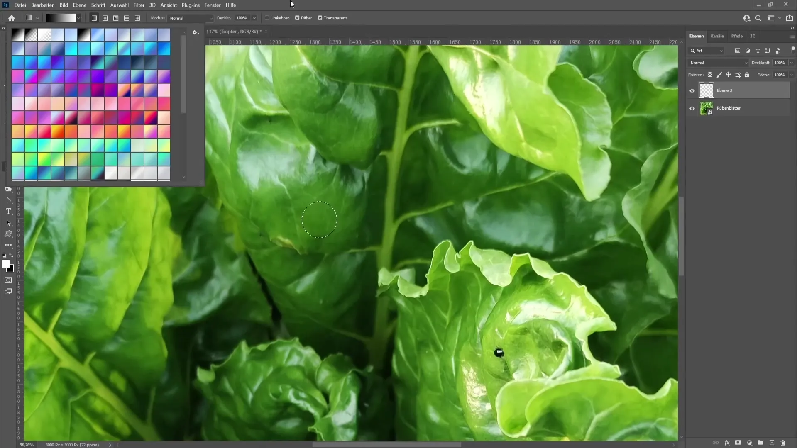Uncheck the Transparenz checkbox
Image resolution: width=797 pixels, height=448 pixels.
click(x=320, y=18)
